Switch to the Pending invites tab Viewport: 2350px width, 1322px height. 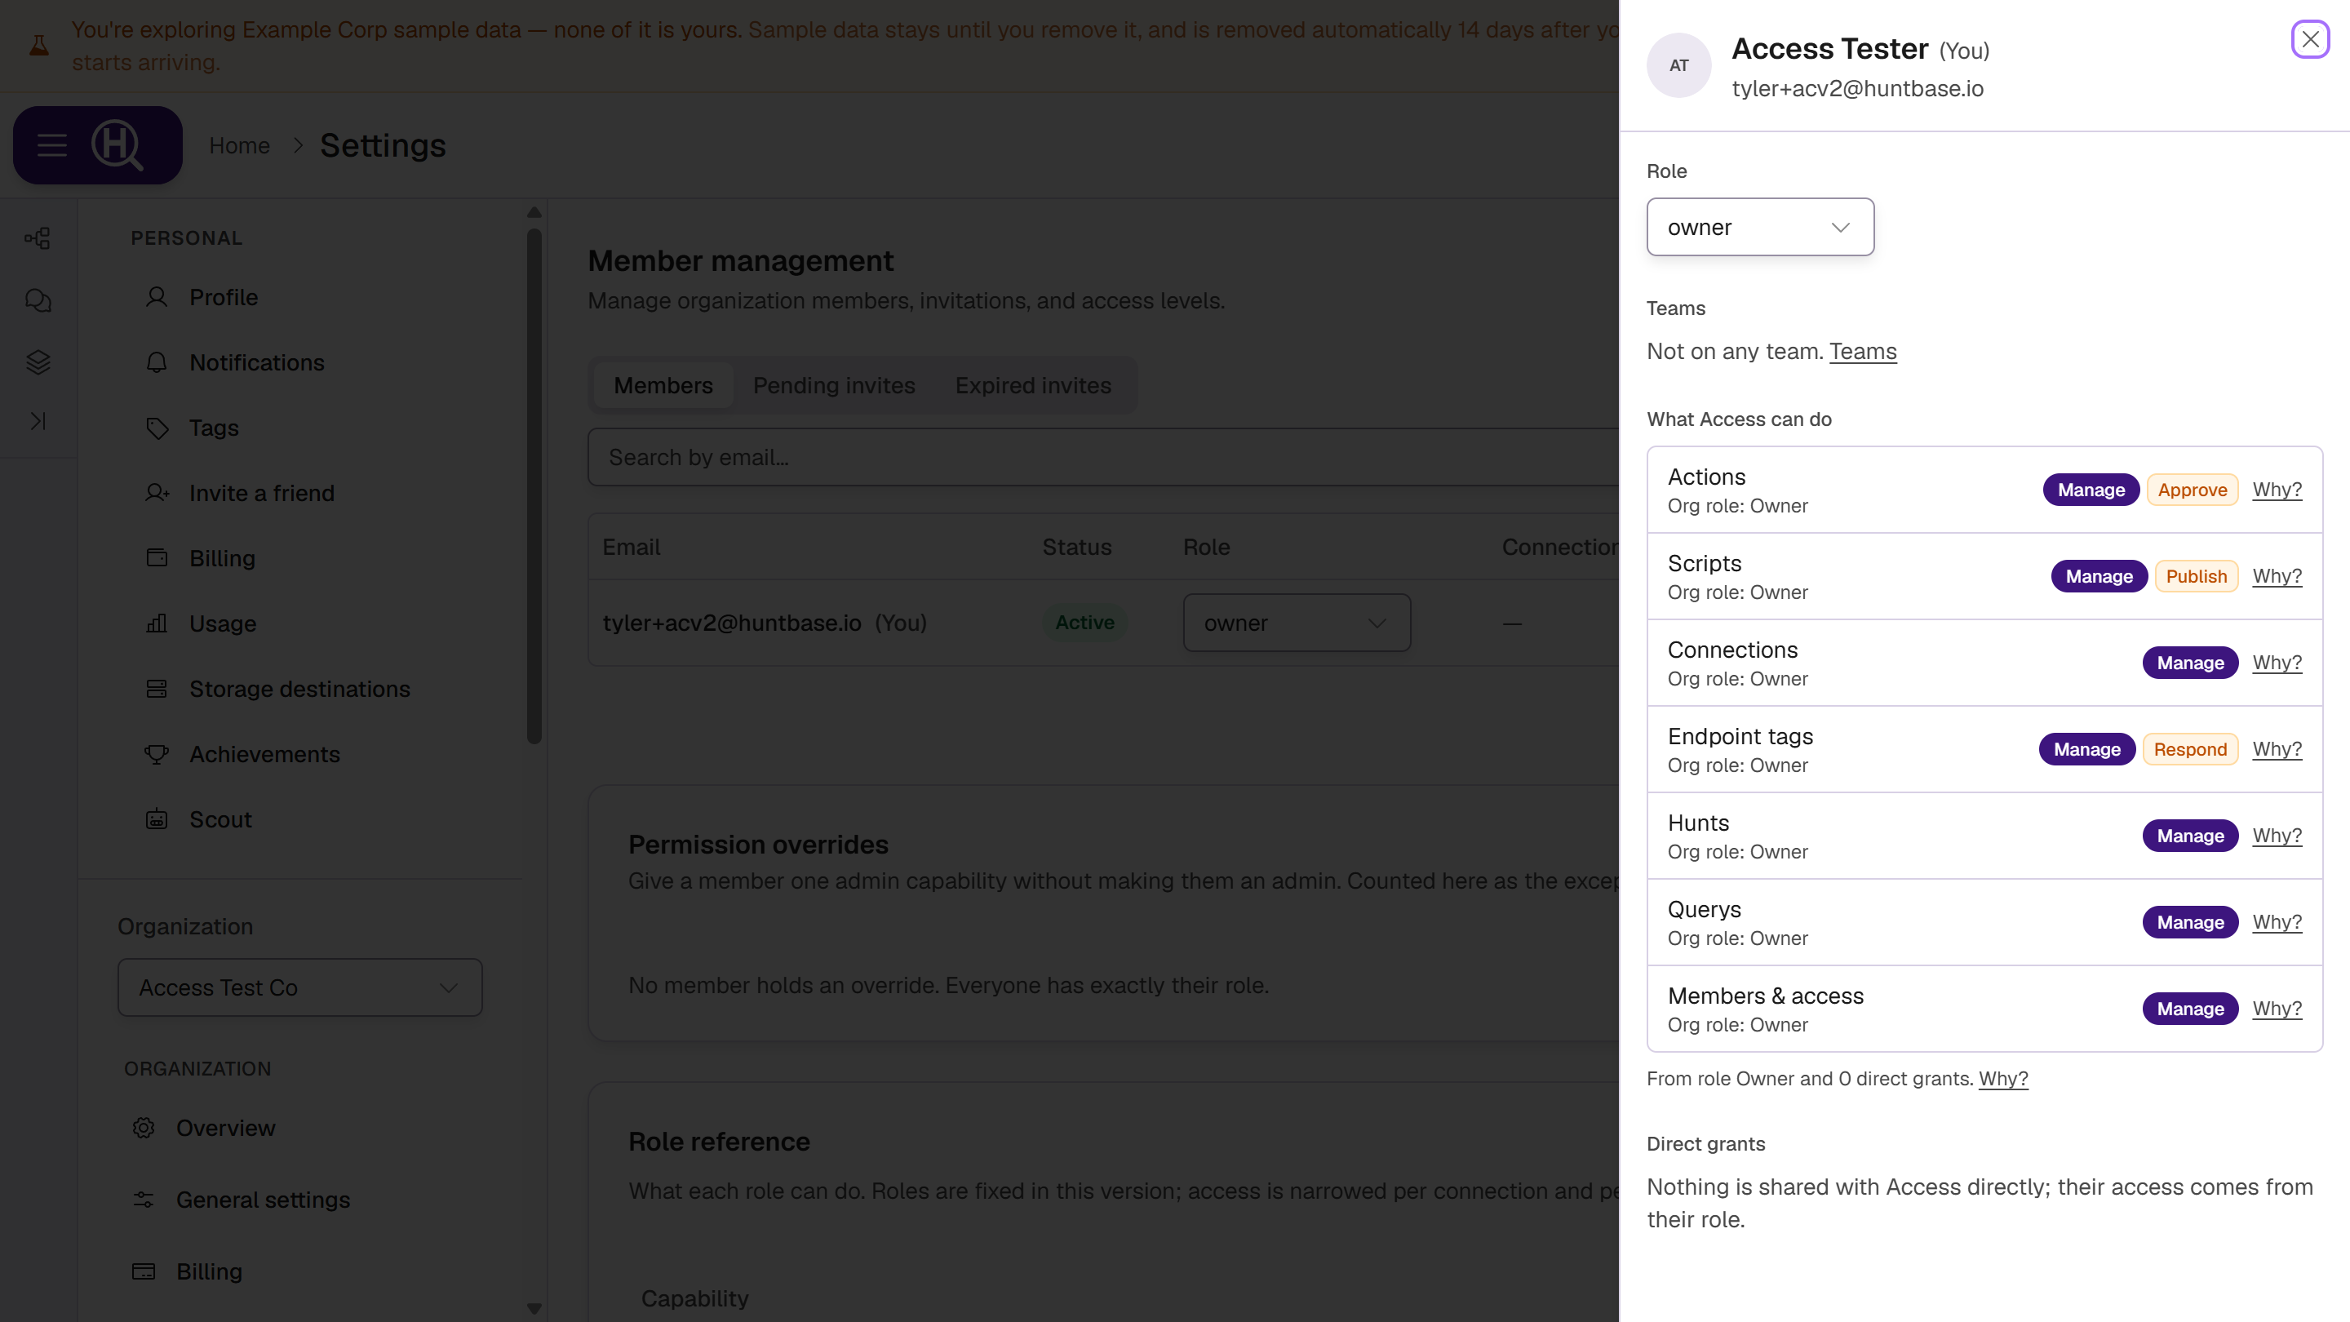[834, 385]
